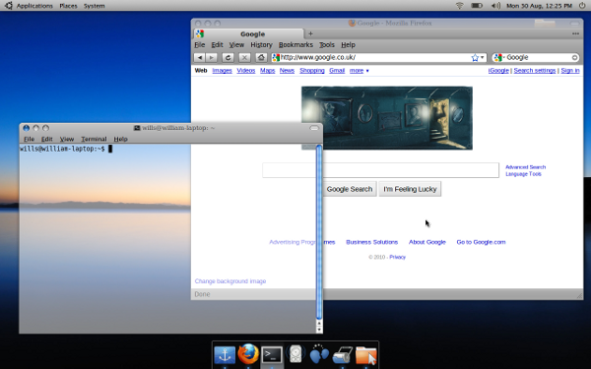Open the volume control in top panel
Screen dimensions: 591x369
pyautogui.click(x=496, y=6)
